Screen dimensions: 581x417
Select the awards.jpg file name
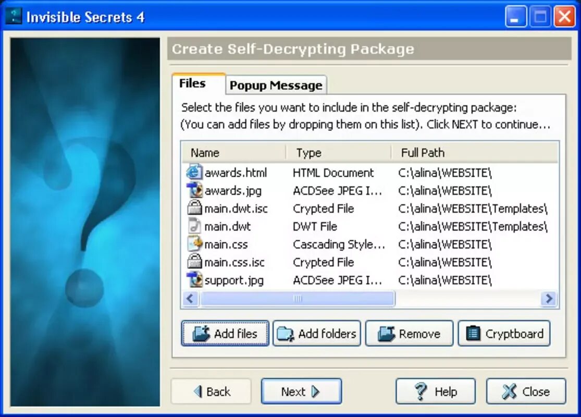pos(233,191)
